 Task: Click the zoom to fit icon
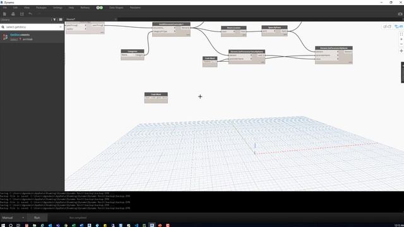tap(401, 34)
